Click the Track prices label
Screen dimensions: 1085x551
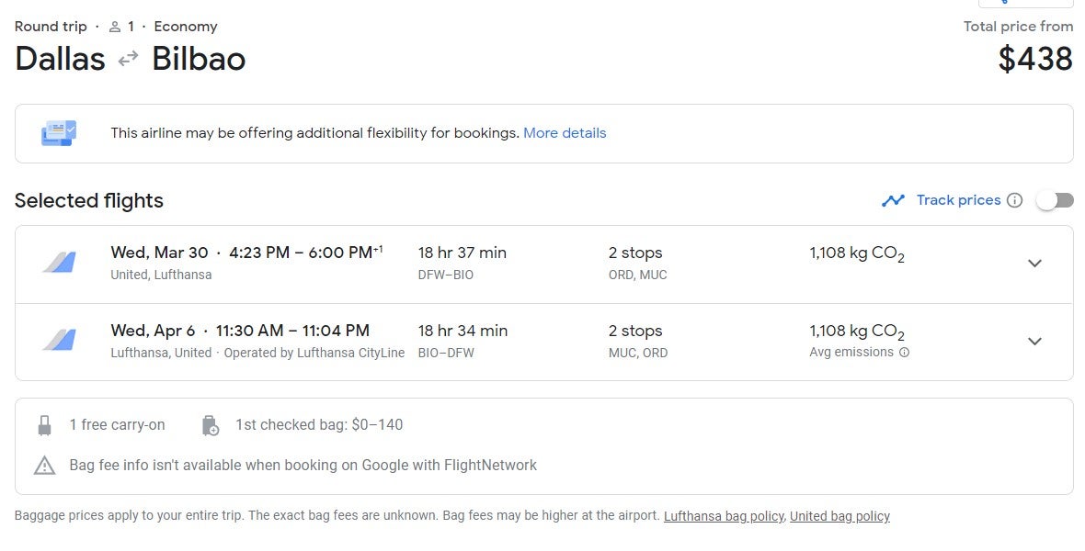(958, 200)
